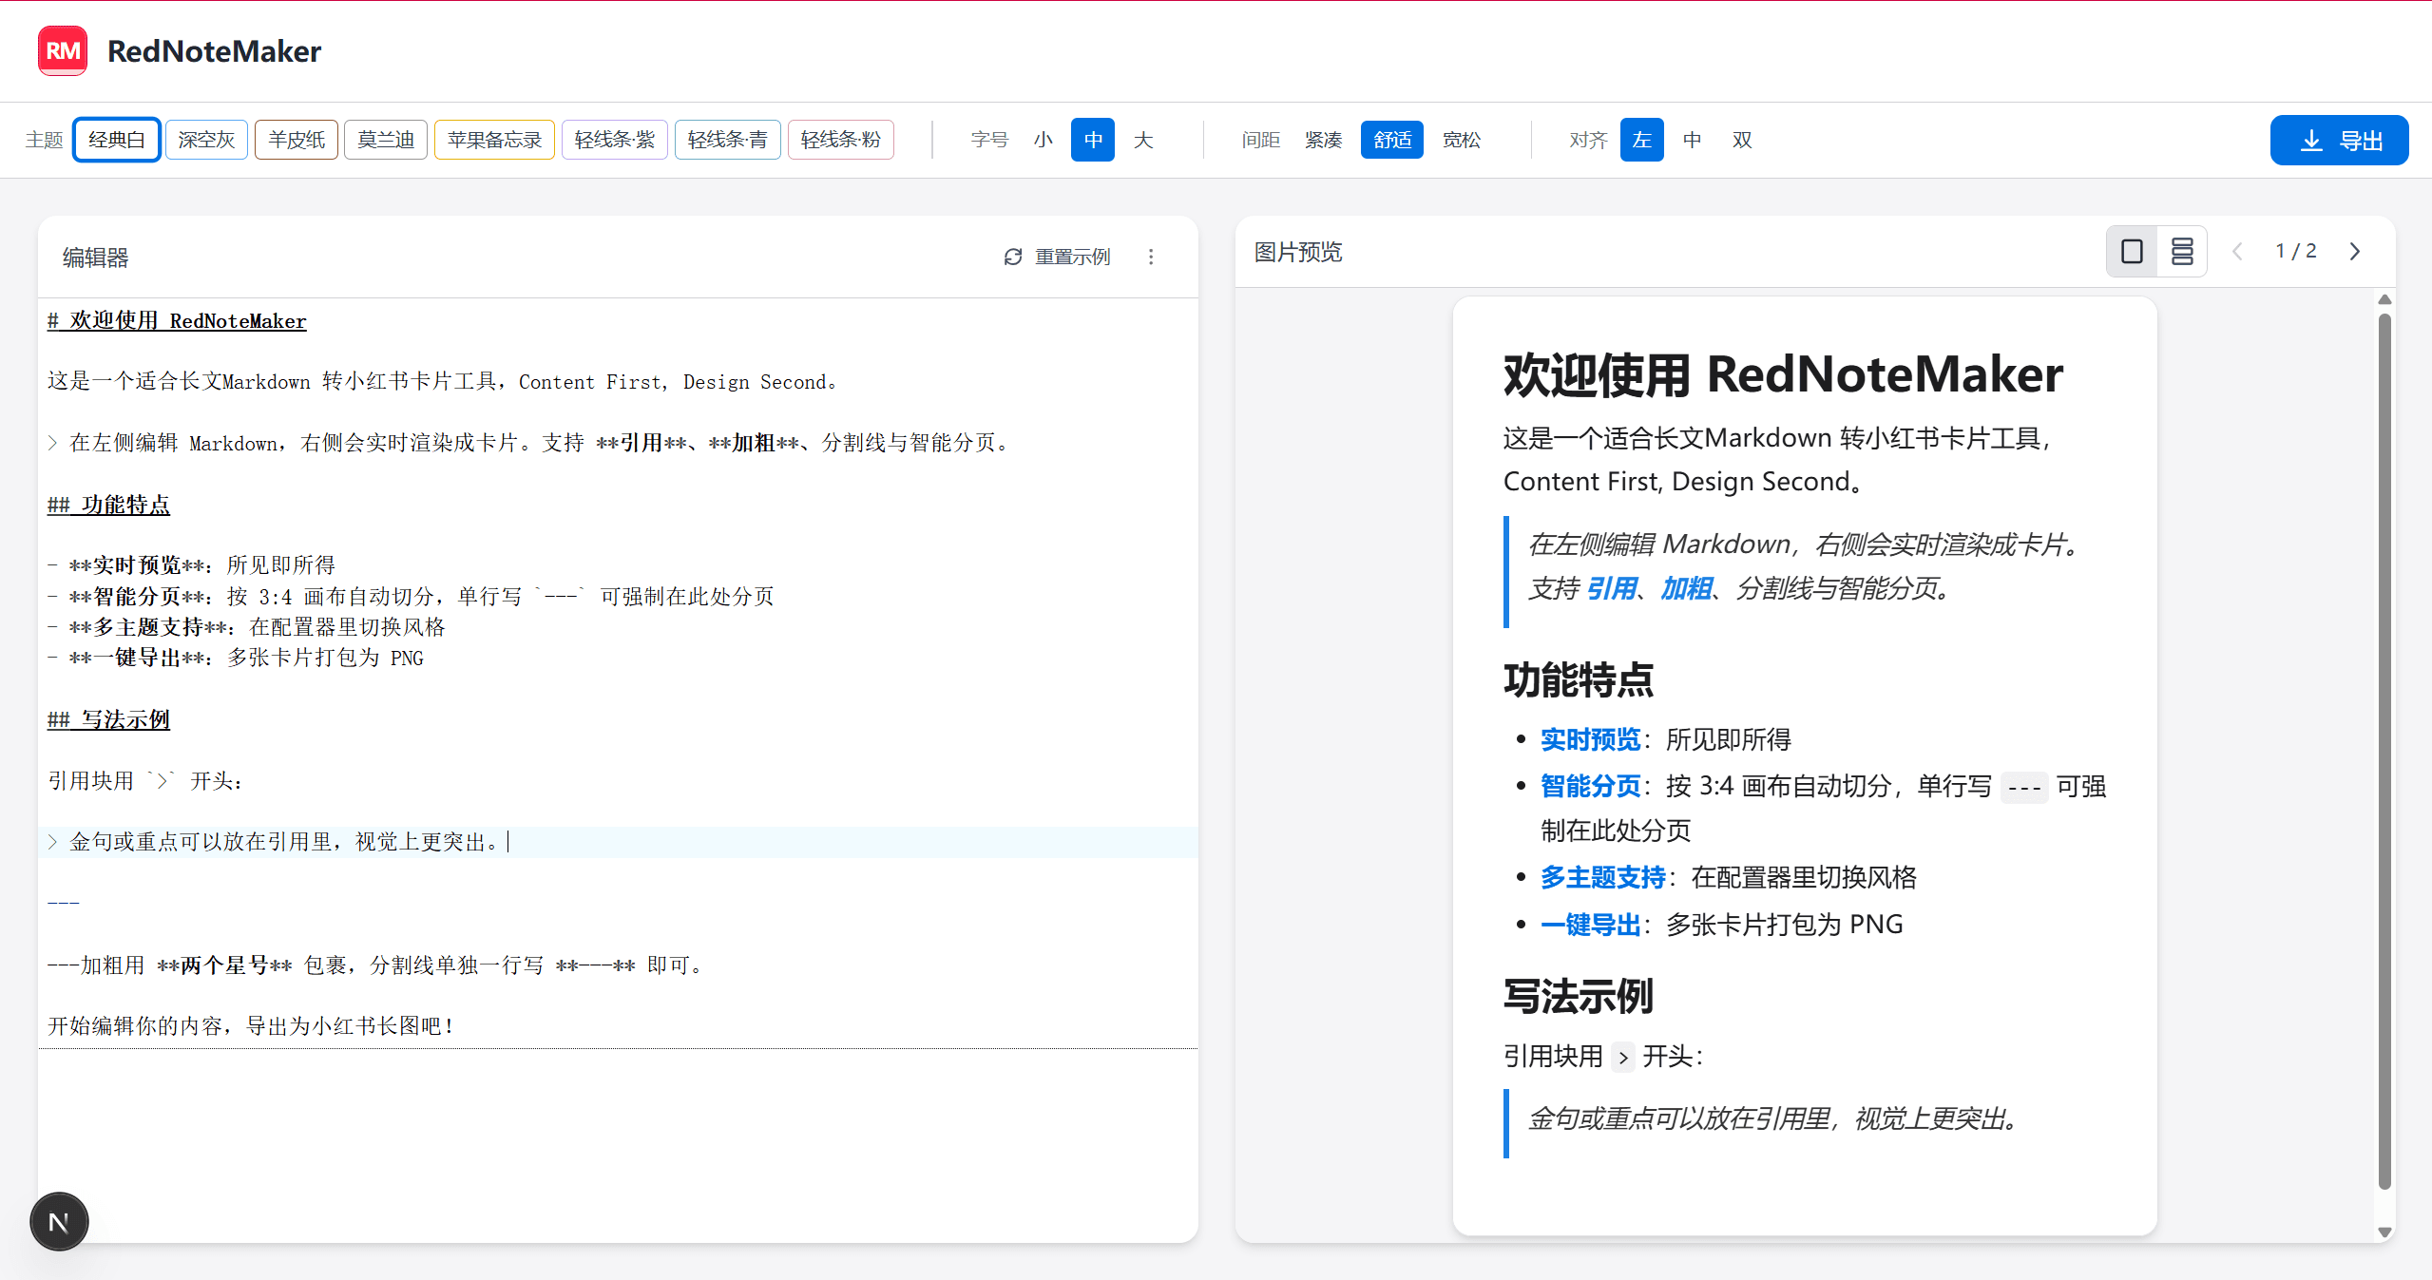Click editor line starting '这是一个适合长文Markdown'
The width and height of the screenshot is (2432, 1280).
tap(443, 382)
